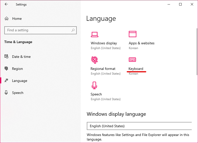Minimize the Settings window
The image size is (198, 143).
169,5
